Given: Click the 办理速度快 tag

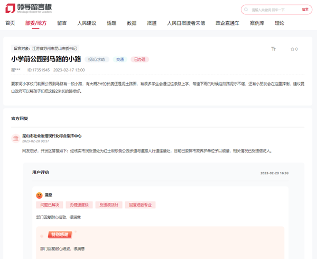Looking at the screenshot, I should 79,205.
